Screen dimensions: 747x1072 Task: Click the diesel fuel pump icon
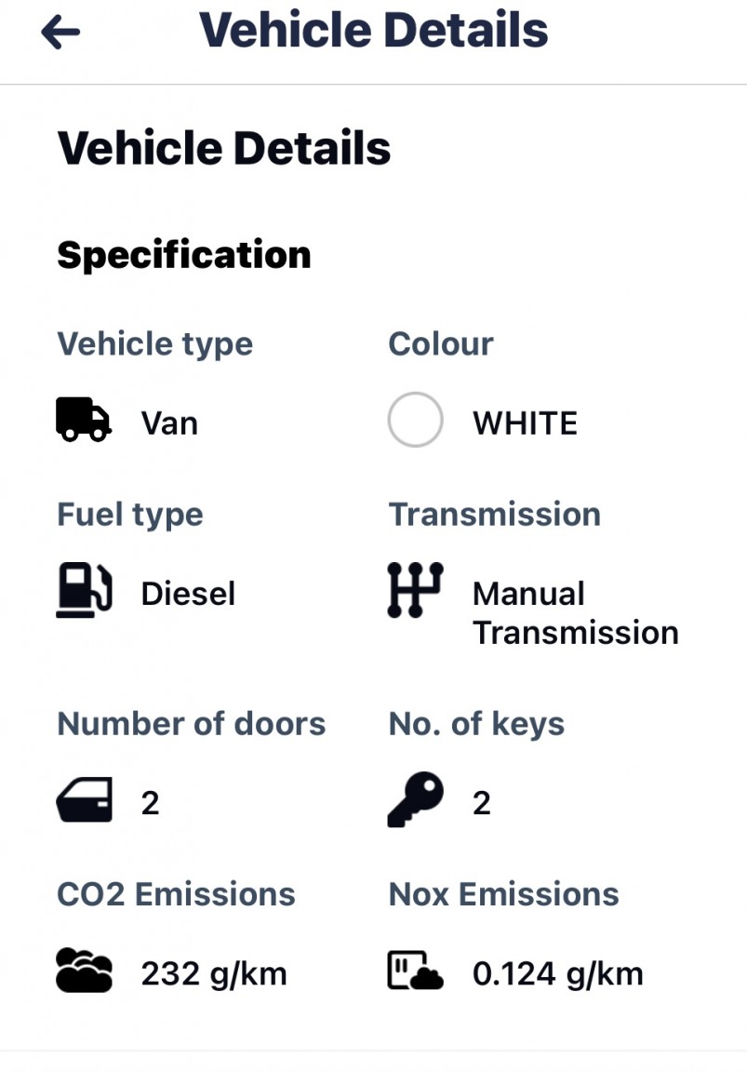(84, 591)
